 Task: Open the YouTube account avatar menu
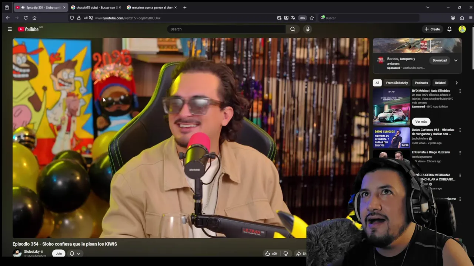(462, 29)
